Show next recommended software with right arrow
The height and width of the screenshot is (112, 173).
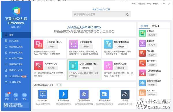pos(61,85)
